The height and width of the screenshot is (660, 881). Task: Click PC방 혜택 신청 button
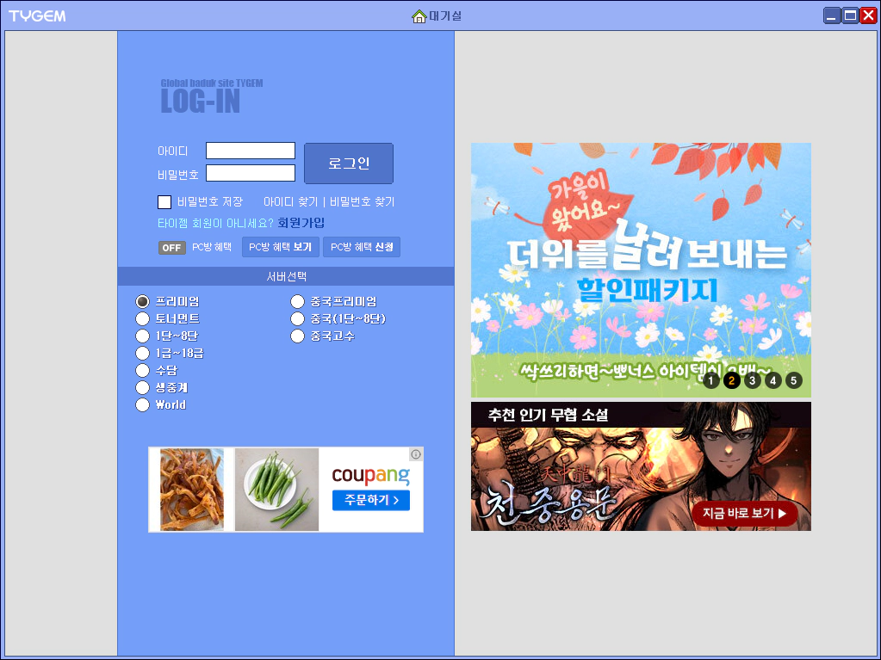(x=361, y=247)
